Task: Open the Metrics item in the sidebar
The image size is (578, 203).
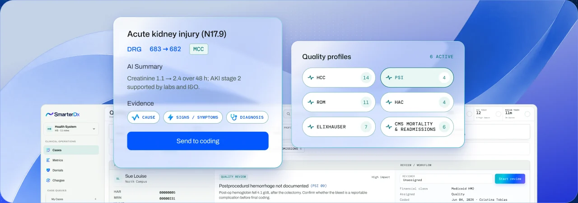Action: tap(71, 160)
